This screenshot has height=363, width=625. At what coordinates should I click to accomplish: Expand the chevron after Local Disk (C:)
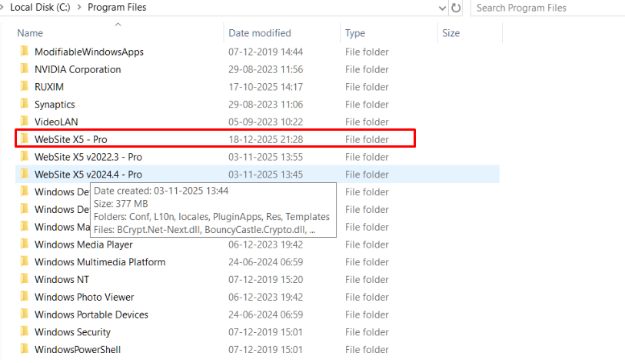79,8
